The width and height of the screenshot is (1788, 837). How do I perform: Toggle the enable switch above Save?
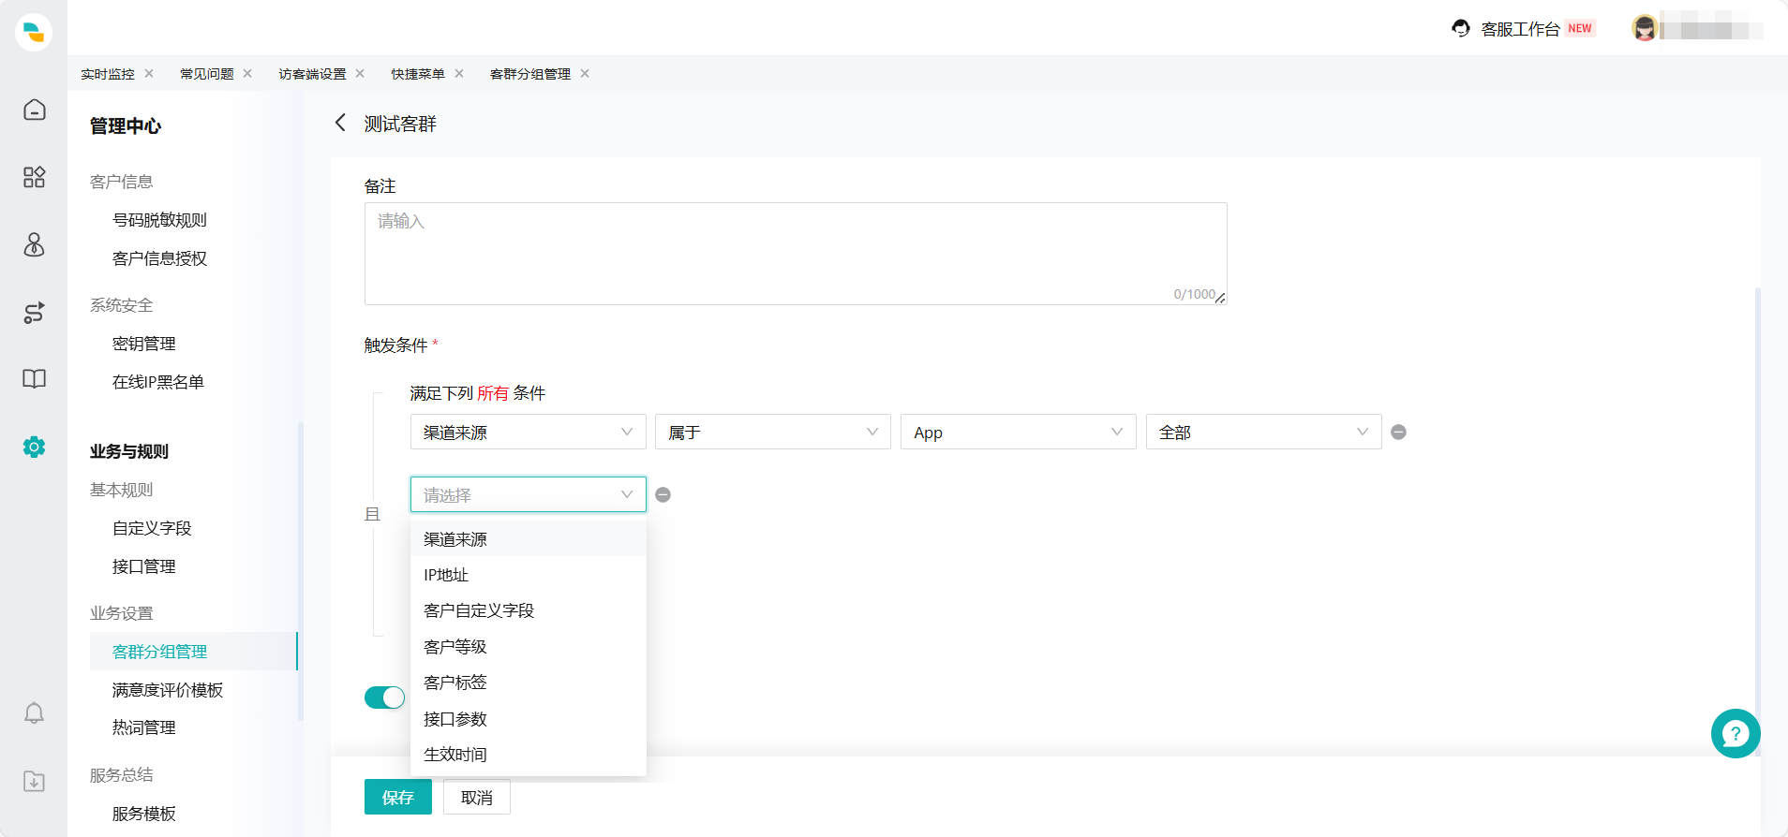(x=384, y=697)
